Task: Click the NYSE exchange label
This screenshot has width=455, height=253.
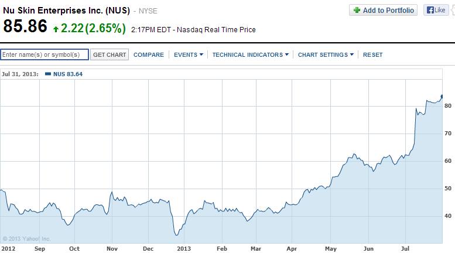Action: coord(148,11)
